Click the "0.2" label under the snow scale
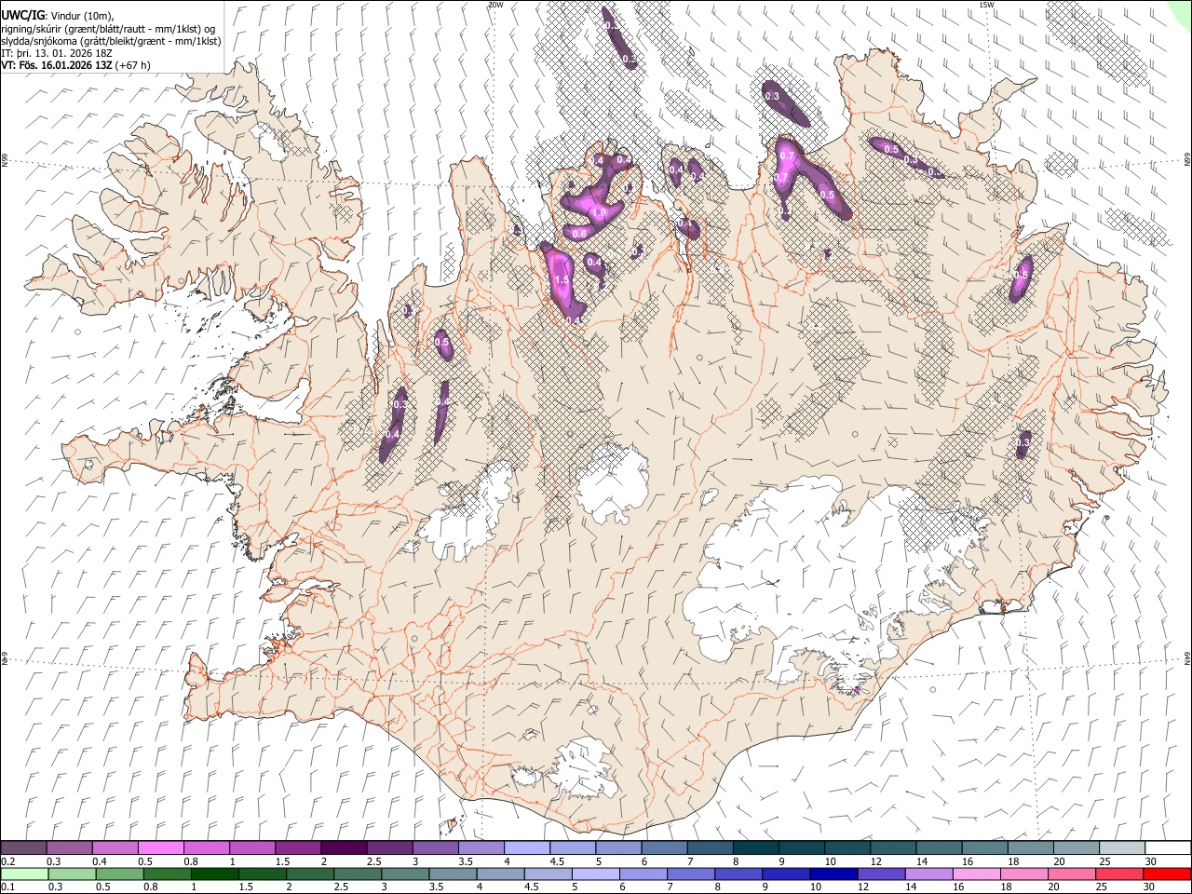 point(7,861)
